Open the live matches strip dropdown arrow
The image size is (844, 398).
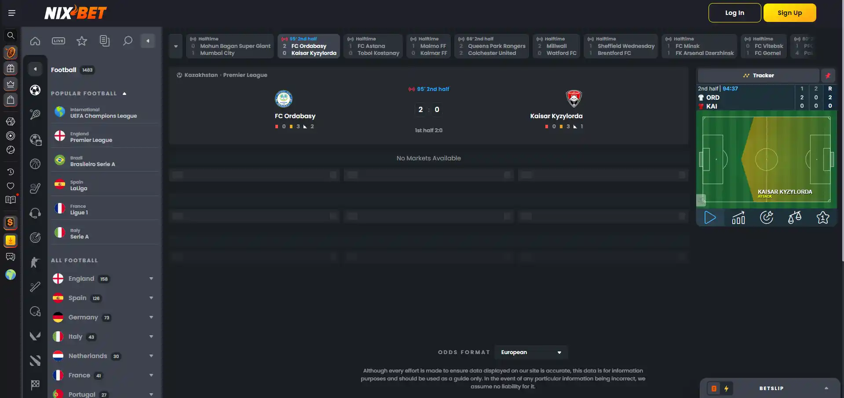pyautogui.click(x=176, y=46)
